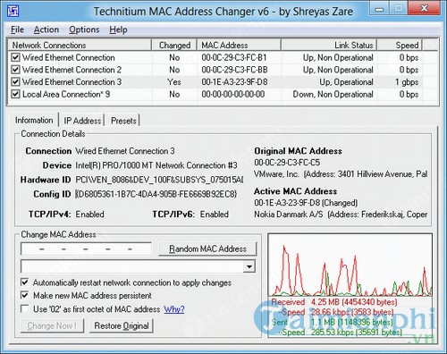This screenshot has height=354, width=447.
Task: Click the Random MAC Address button
Action: coord(207,249)
